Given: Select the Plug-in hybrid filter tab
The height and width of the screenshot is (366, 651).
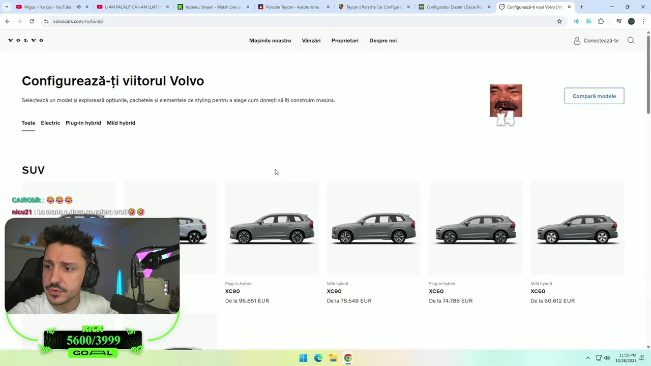Looking at the screenshot, I should [83, 123].
